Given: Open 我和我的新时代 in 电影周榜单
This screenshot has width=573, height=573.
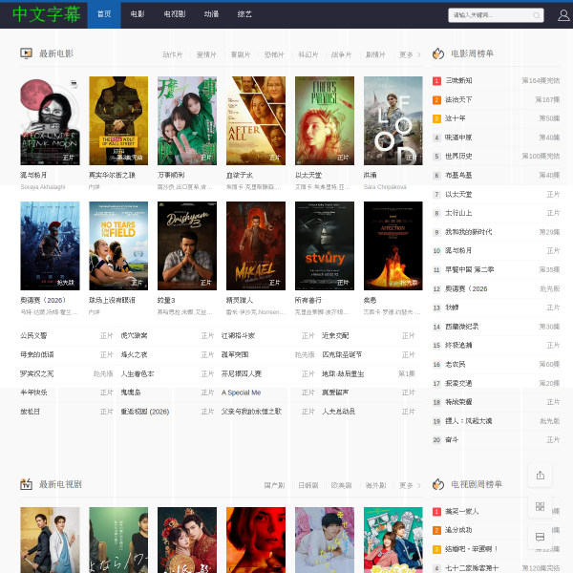Looking at the screenshot, I should click(x=468, y=232).
